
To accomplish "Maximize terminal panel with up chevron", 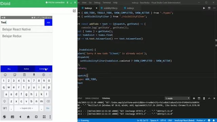I will (x=209, y=98).
